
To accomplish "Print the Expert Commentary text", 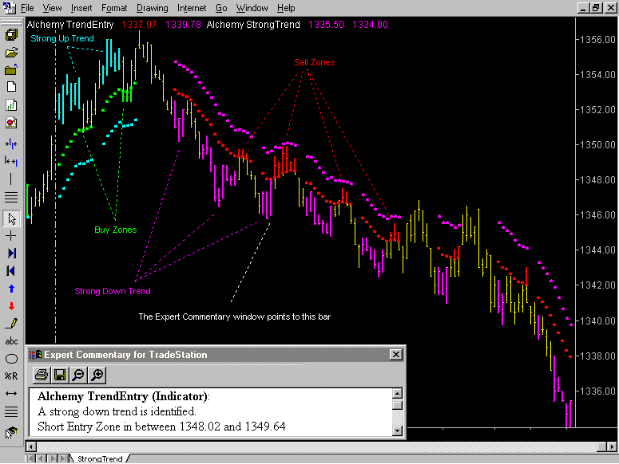I will [42, 375].
